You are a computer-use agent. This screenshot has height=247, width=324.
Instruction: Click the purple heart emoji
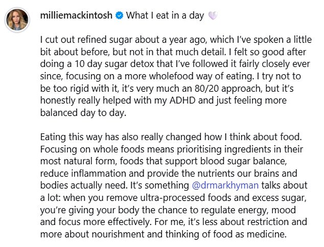213,16
